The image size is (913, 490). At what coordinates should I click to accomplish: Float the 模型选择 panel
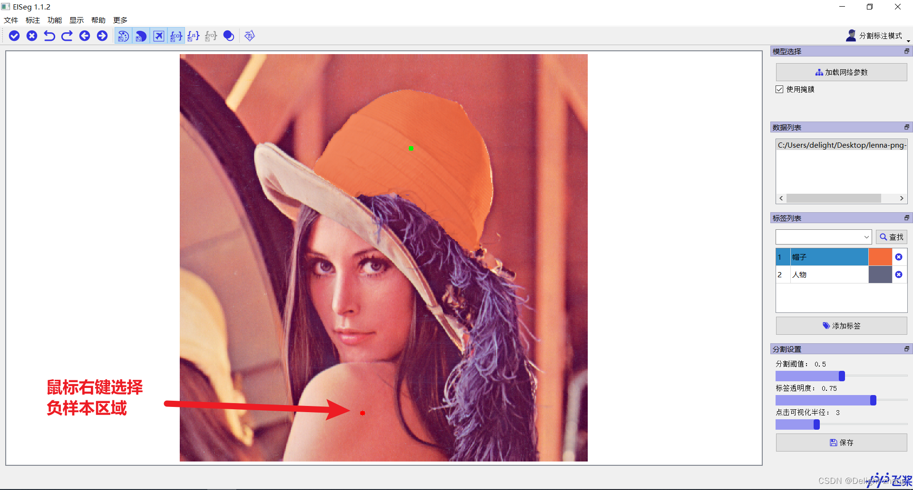[907, 51]
